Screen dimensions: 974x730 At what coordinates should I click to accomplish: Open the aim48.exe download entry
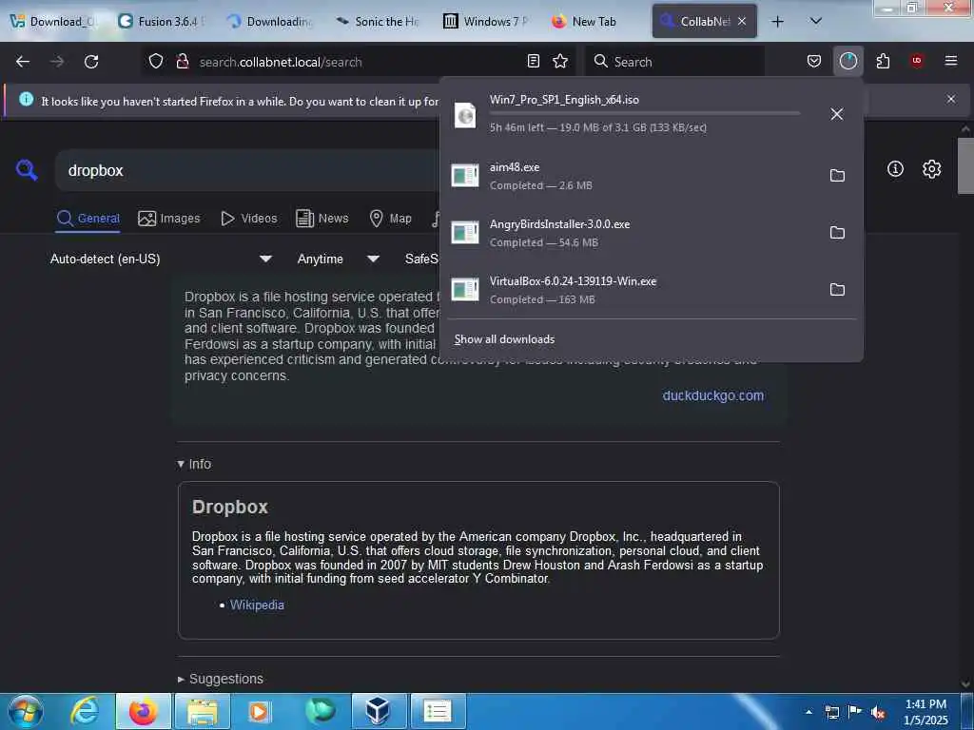click(x=651, y=176)
